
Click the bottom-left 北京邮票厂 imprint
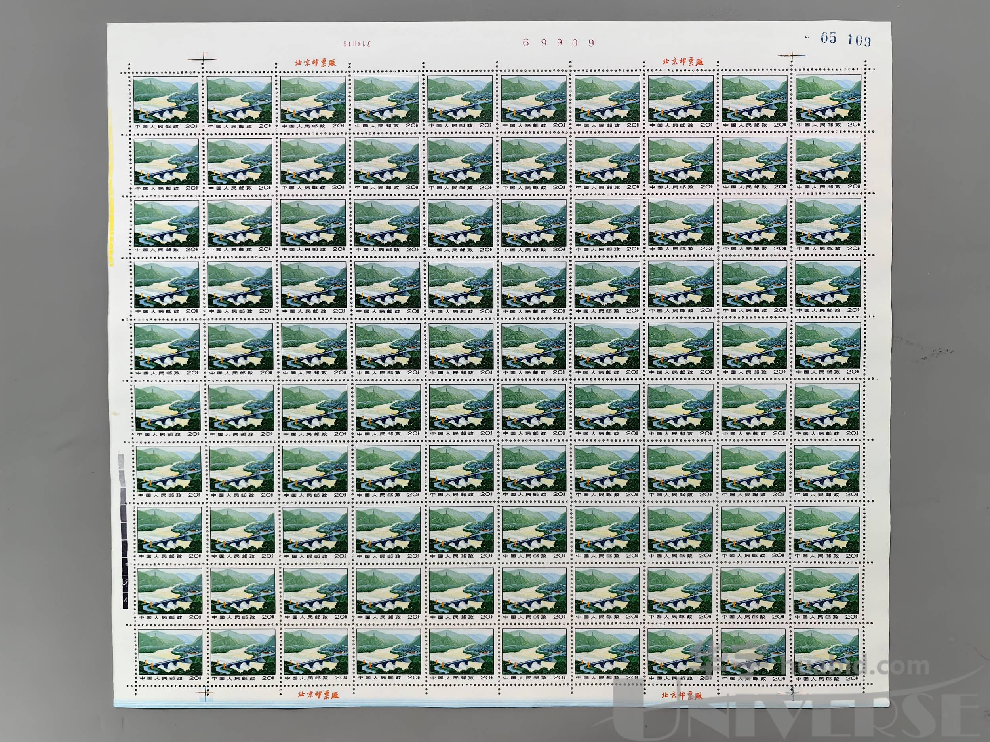[318, 694]
